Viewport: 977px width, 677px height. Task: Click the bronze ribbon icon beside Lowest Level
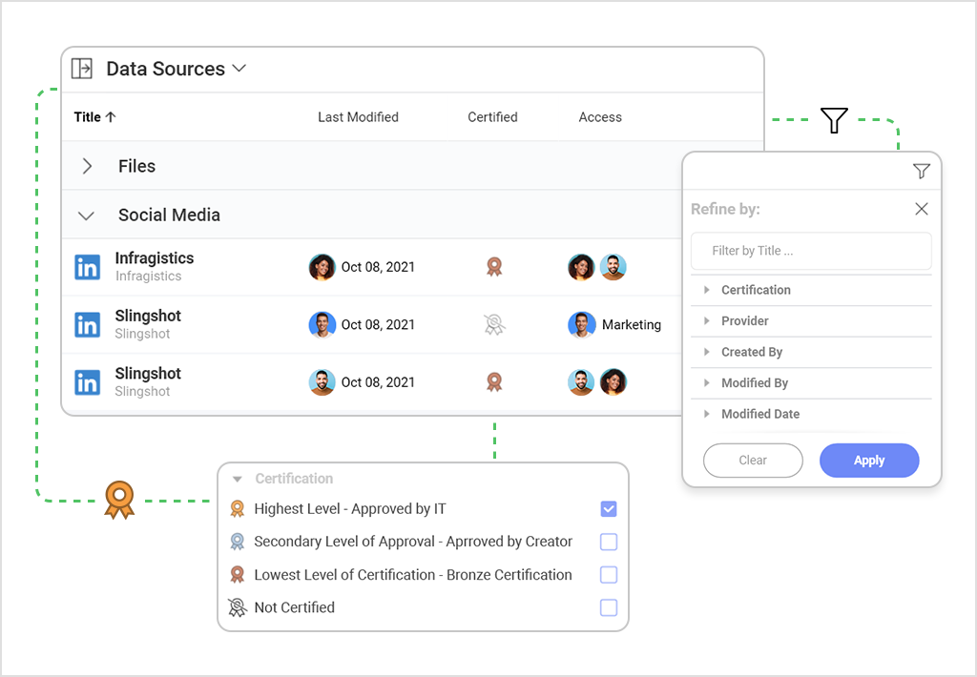pos(237,575)
